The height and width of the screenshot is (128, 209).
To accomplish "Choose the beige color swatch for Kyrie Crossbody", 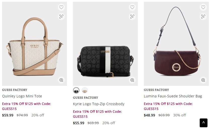I will (x=85, y=90).
